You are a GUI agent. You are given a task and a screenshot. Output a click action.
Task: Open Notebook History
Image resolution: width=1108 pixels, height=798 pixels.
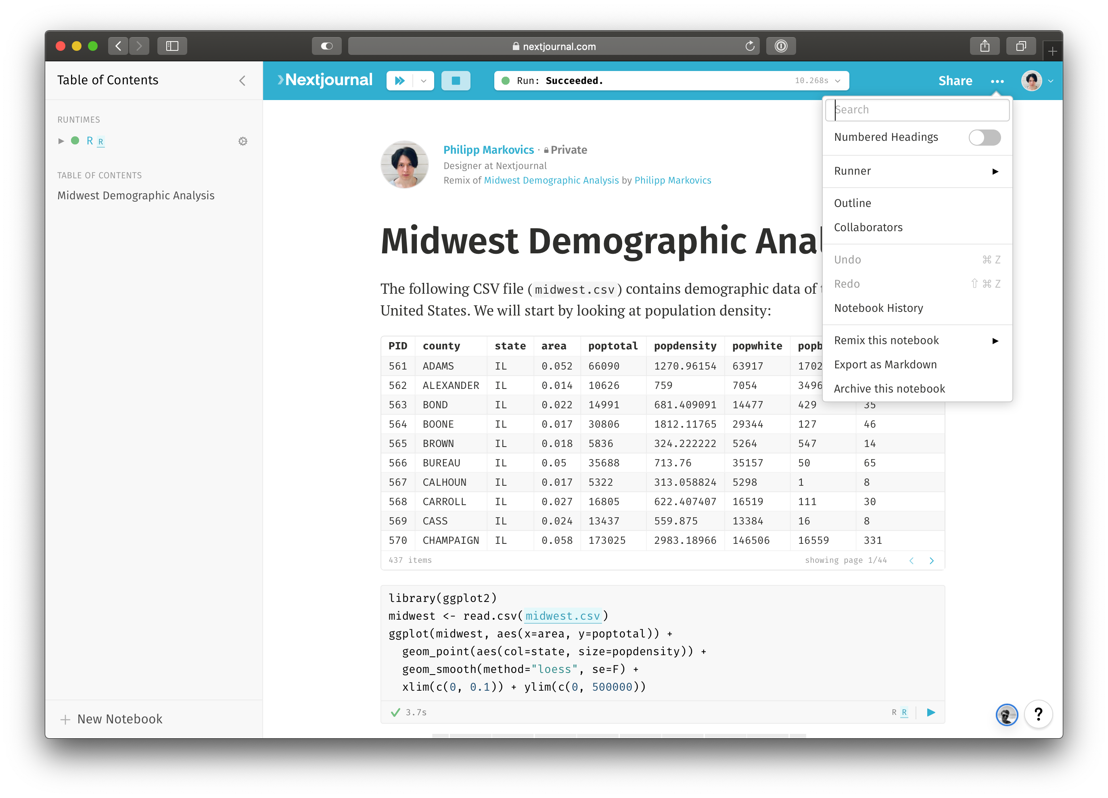tap(917, 308)
